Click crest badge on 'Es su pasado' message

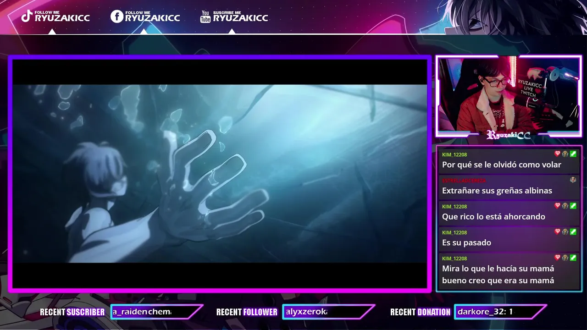(x=565, y=232)
